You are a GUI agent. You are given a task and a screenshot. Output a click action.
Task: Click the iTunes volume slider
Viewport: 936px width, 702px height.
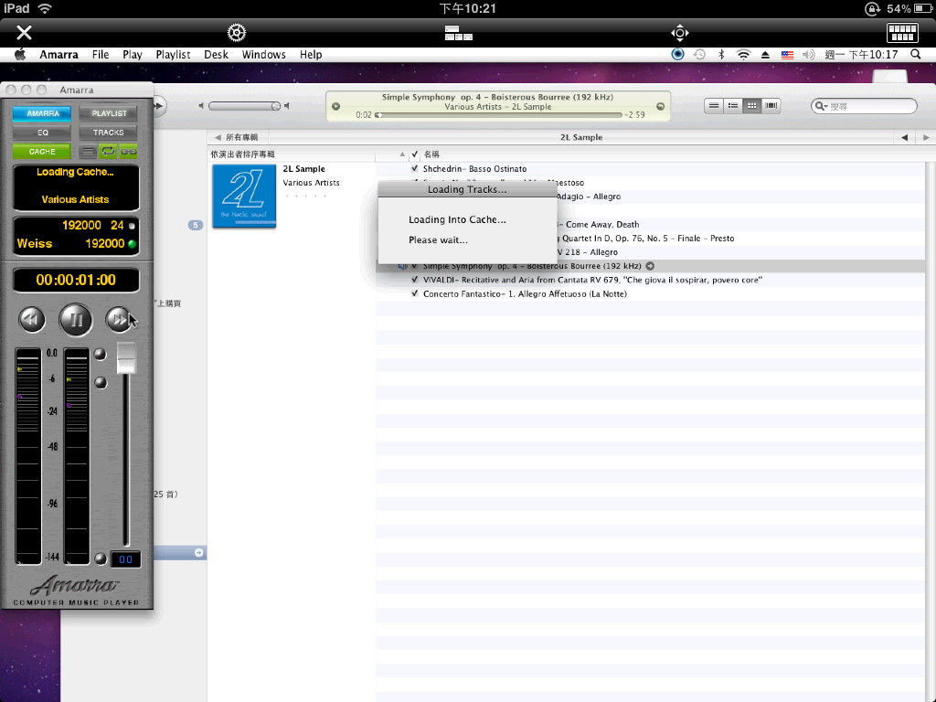coord(244,106)
